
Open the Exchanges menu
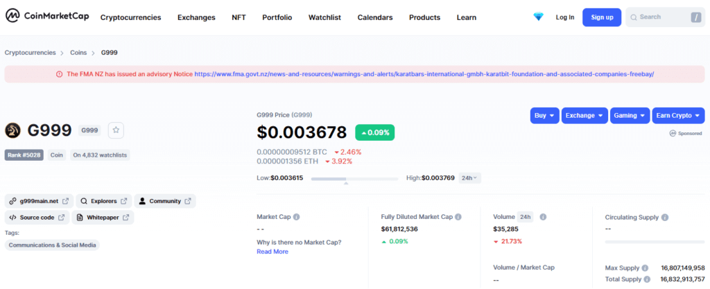[196, 17]
